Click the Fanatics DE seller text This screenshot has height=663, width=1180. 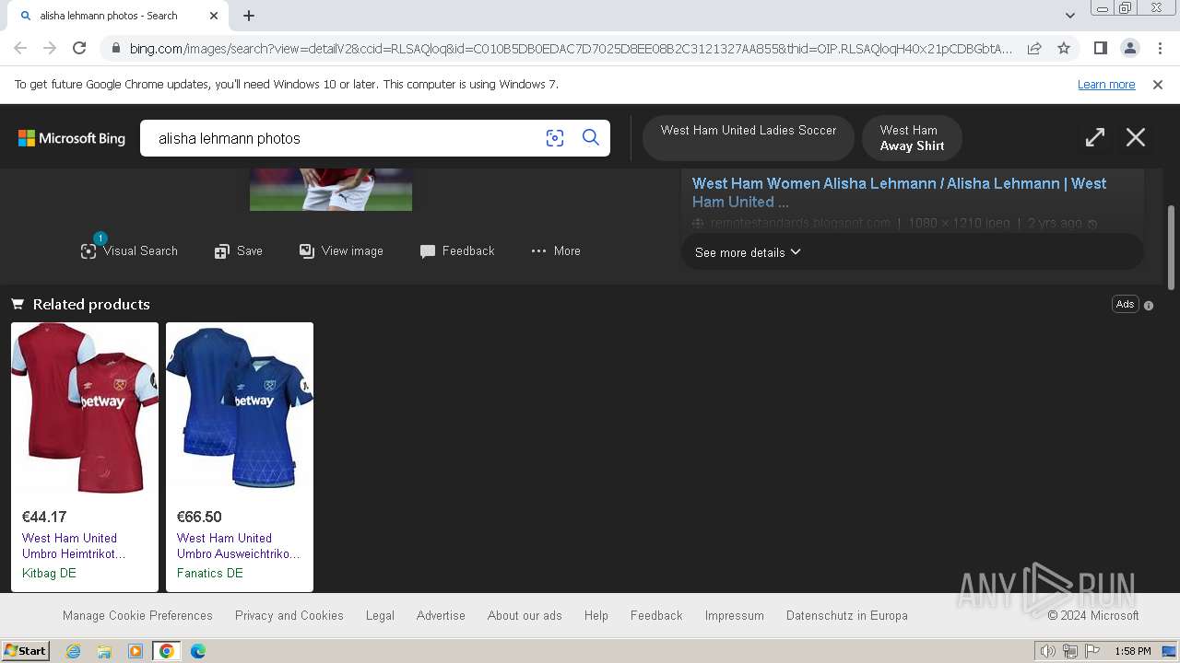[210, 573]
